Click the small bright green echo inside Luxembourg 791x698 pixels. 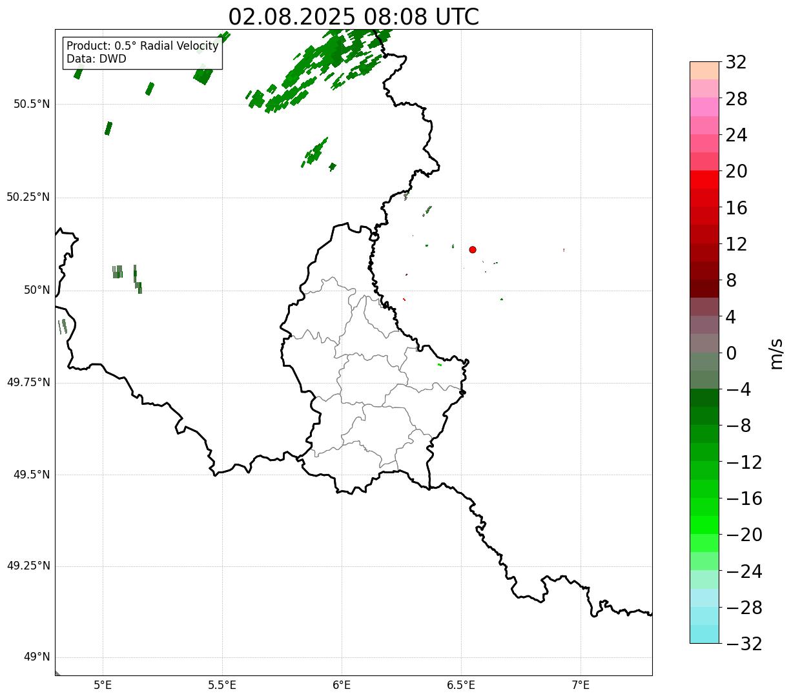click(440, 365)
